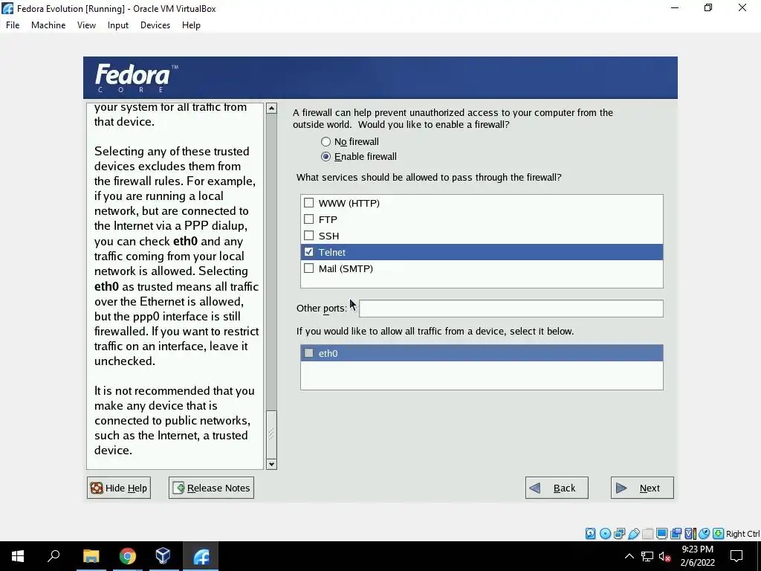Click the Fedora VM taskbar icon

[201, 556]
